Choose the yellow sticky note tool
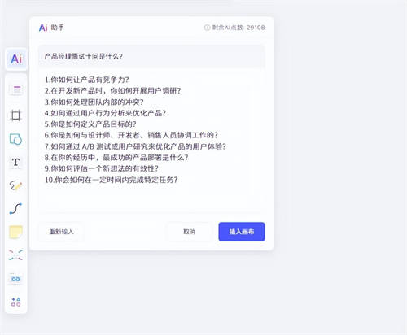 [x=16, y=232]
